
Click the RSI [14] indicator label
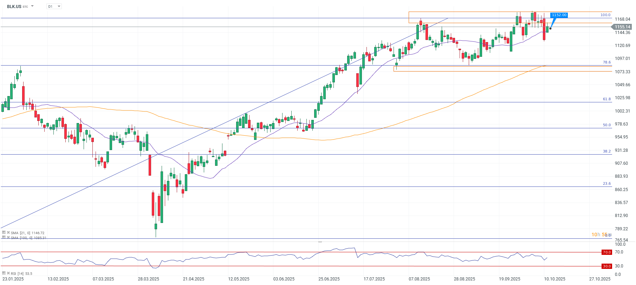click(x=18, y=273)
